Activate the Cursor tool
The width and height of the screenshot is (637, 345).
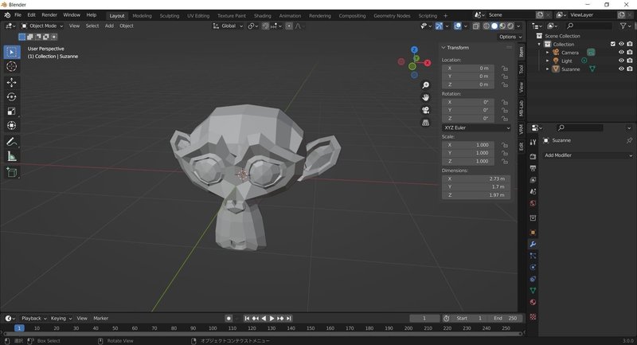12,67
